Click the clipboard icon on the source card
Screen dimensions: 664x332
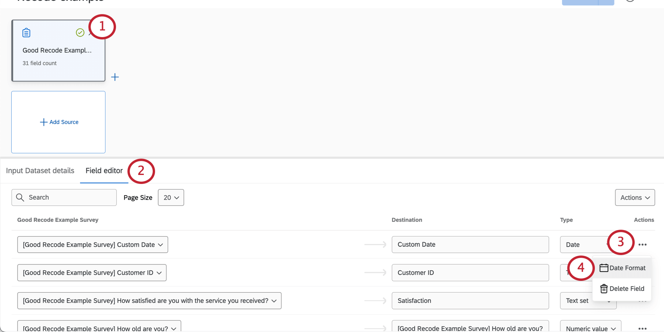[x=27, y=33]
